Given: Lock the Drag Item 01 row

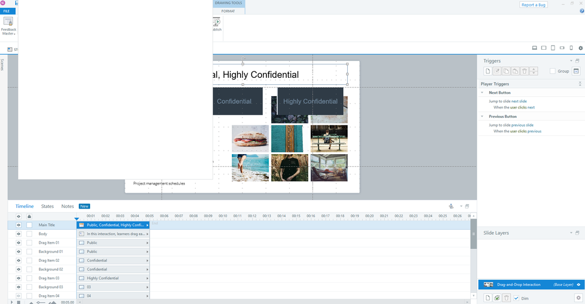Looking at the screenshot, I should pos(29,242).
